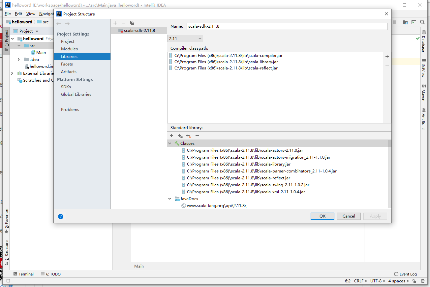The image size is (430, 287).
Task: Collapse the src folder node
Action: (x=19, y=46)
